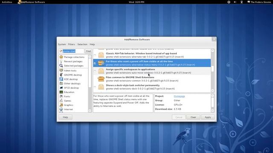Open the System menu
The width and height of the screenshot is (273, 153).
[x=62, y=44]
